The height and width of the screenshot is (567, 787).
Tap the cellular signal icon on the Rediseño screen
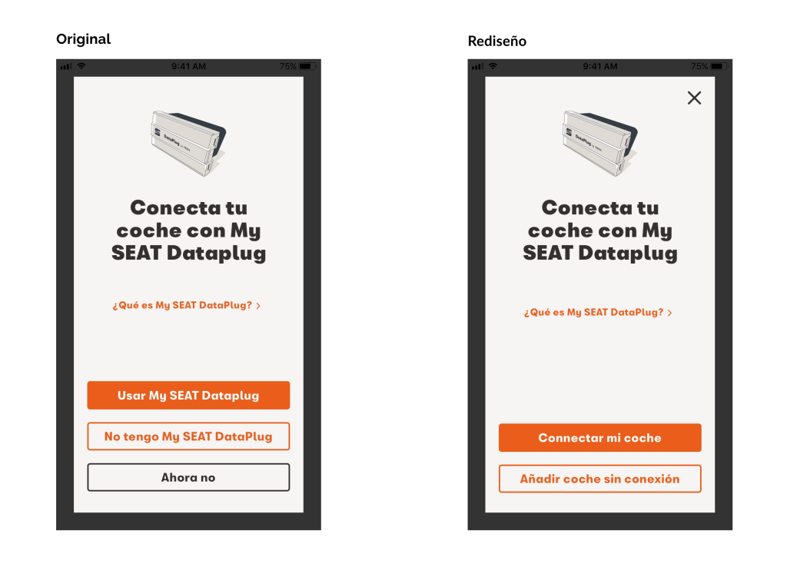click(477, 66)
